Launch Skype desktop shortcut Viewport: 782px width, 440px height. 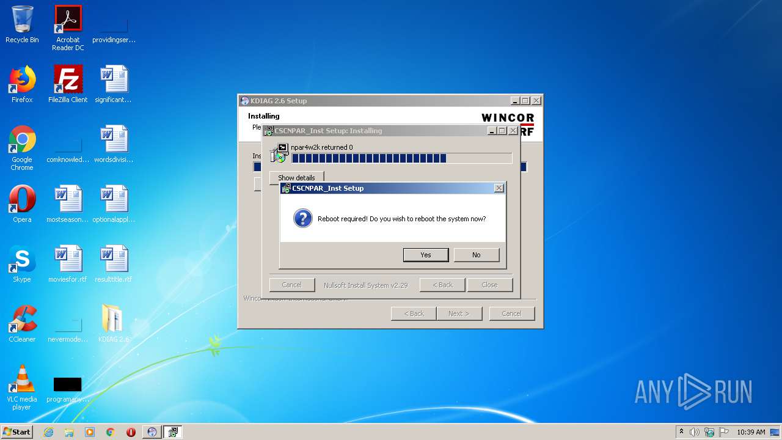[x=22, y=264]
